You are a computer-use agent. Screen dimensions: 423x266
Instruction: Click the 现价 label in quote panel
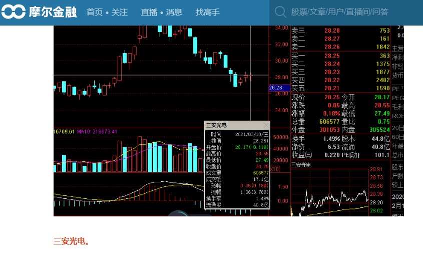(x=298, y=97)
